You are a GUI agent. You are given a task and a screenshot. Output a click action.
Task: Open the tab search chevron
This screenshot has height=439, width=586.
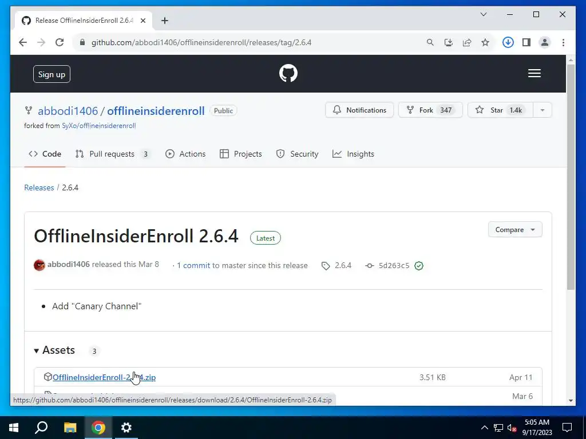click(483, 14)
